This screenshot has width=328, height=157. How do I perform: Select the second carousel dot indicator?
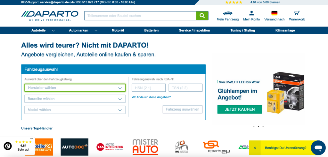coord(258,126)
